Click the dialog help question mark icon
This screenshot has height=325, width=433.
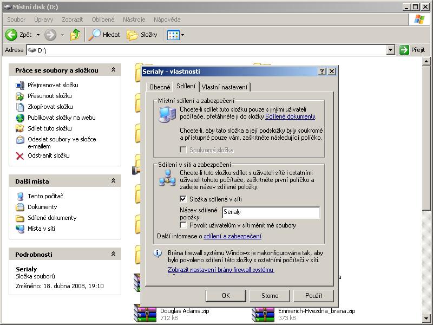click(x=322, y=71)
